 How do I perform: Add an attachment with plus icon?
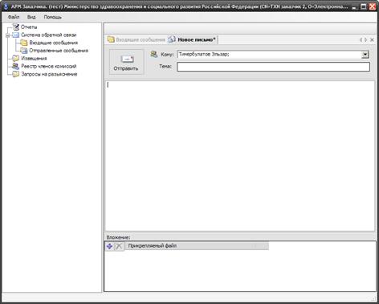109,246
